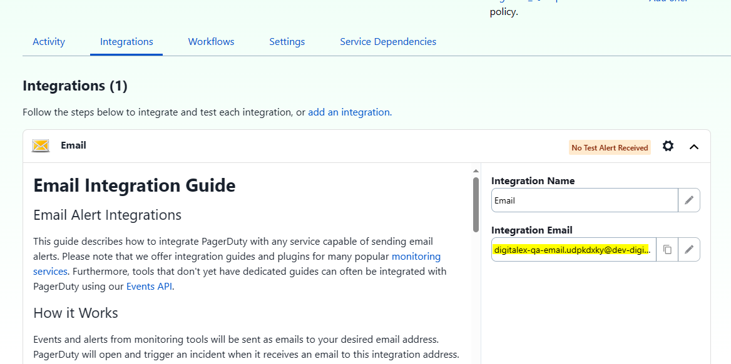Viewport: 731px width, 364px height.
Task: Select the Integrations tab
Action: [x=126, y=42]
